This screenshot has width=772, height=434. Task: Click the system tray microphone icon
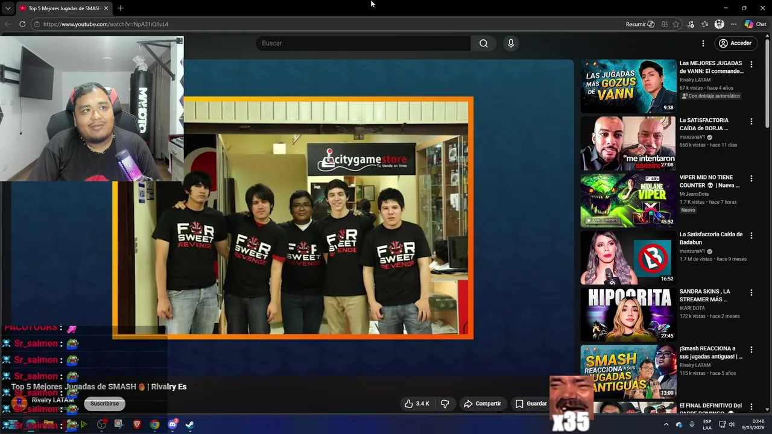click(x=692, y=424)
